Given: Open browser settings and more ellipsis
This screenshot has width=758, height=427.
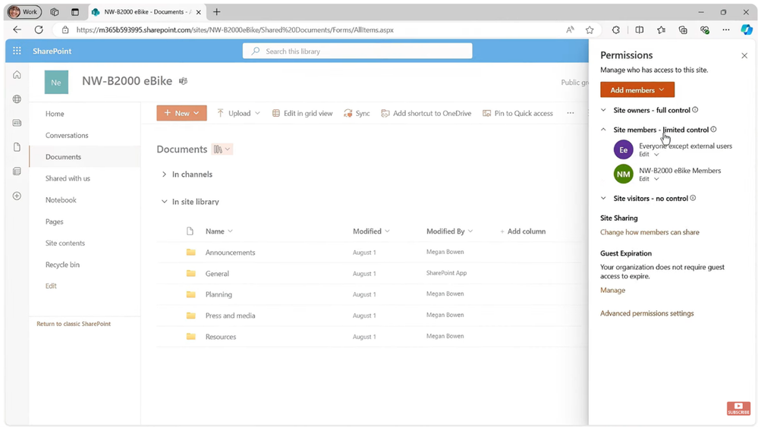Looking at the screenshot, I should (x=726, y=30).
